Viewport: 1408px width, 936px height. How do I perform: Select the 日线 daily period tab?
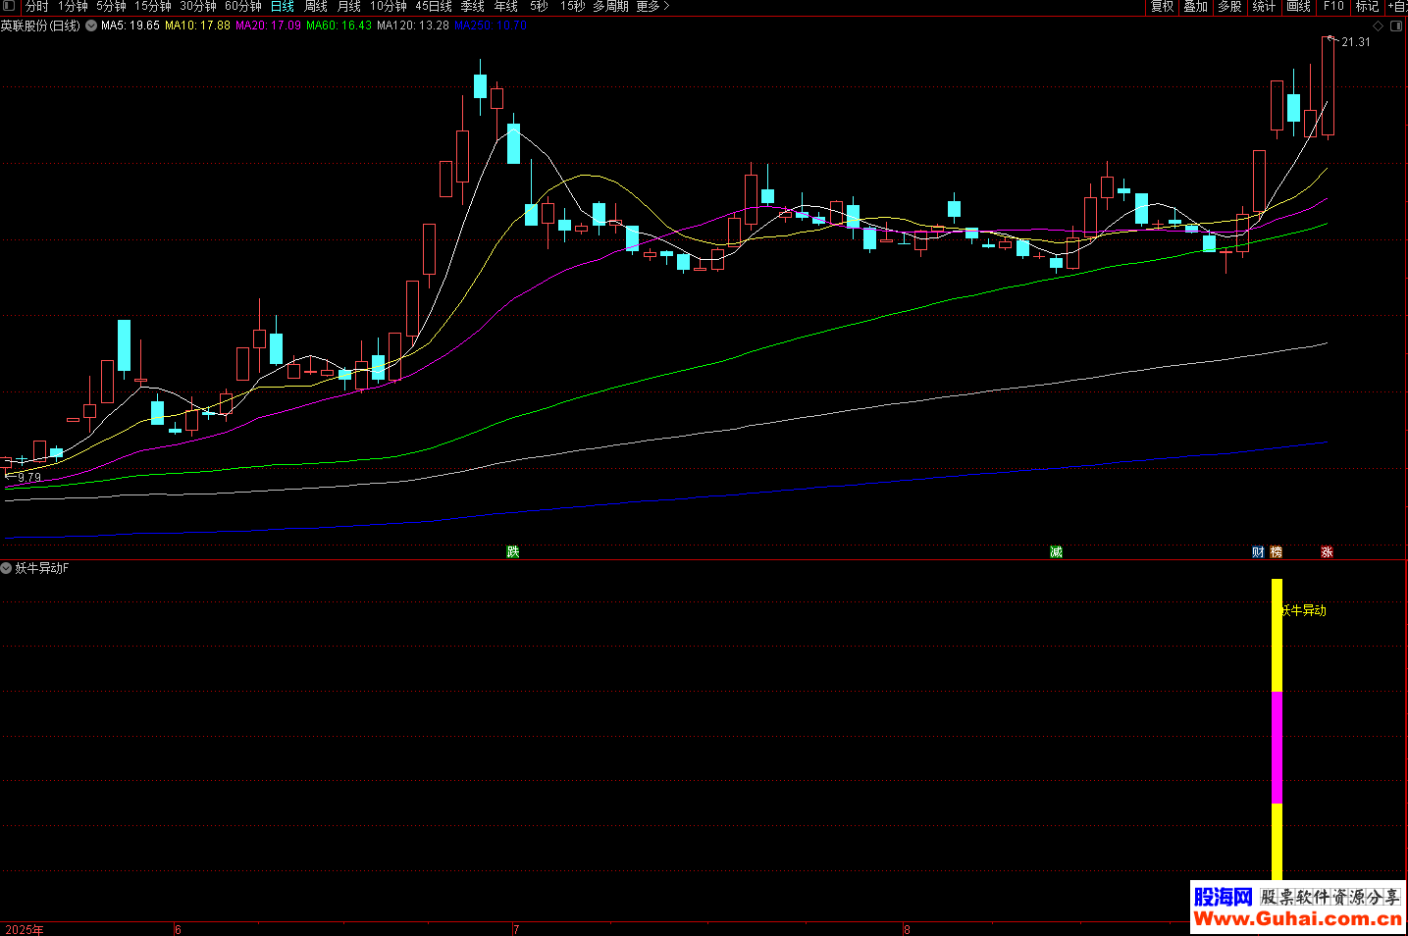[x=283, y=6]
